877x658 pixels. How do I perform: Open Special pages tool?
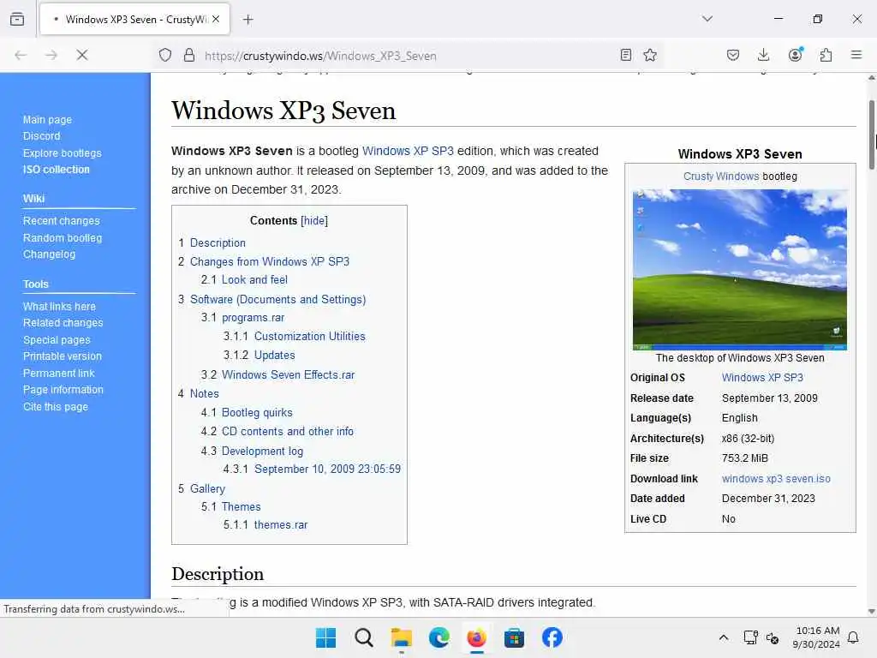(57, 340)
